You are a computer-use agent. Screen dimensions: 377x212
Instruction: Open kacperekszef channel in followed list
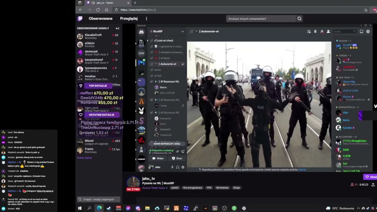pyautogui.click(x=98, y=61)
